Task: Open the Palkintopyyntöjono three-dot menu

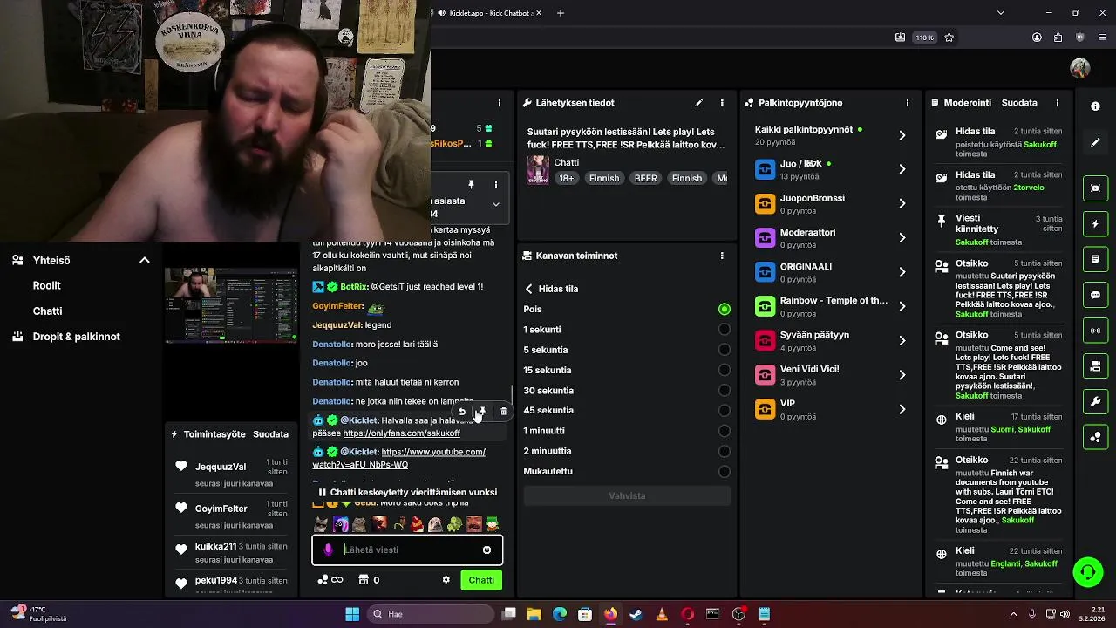Action: pos(908,103)
